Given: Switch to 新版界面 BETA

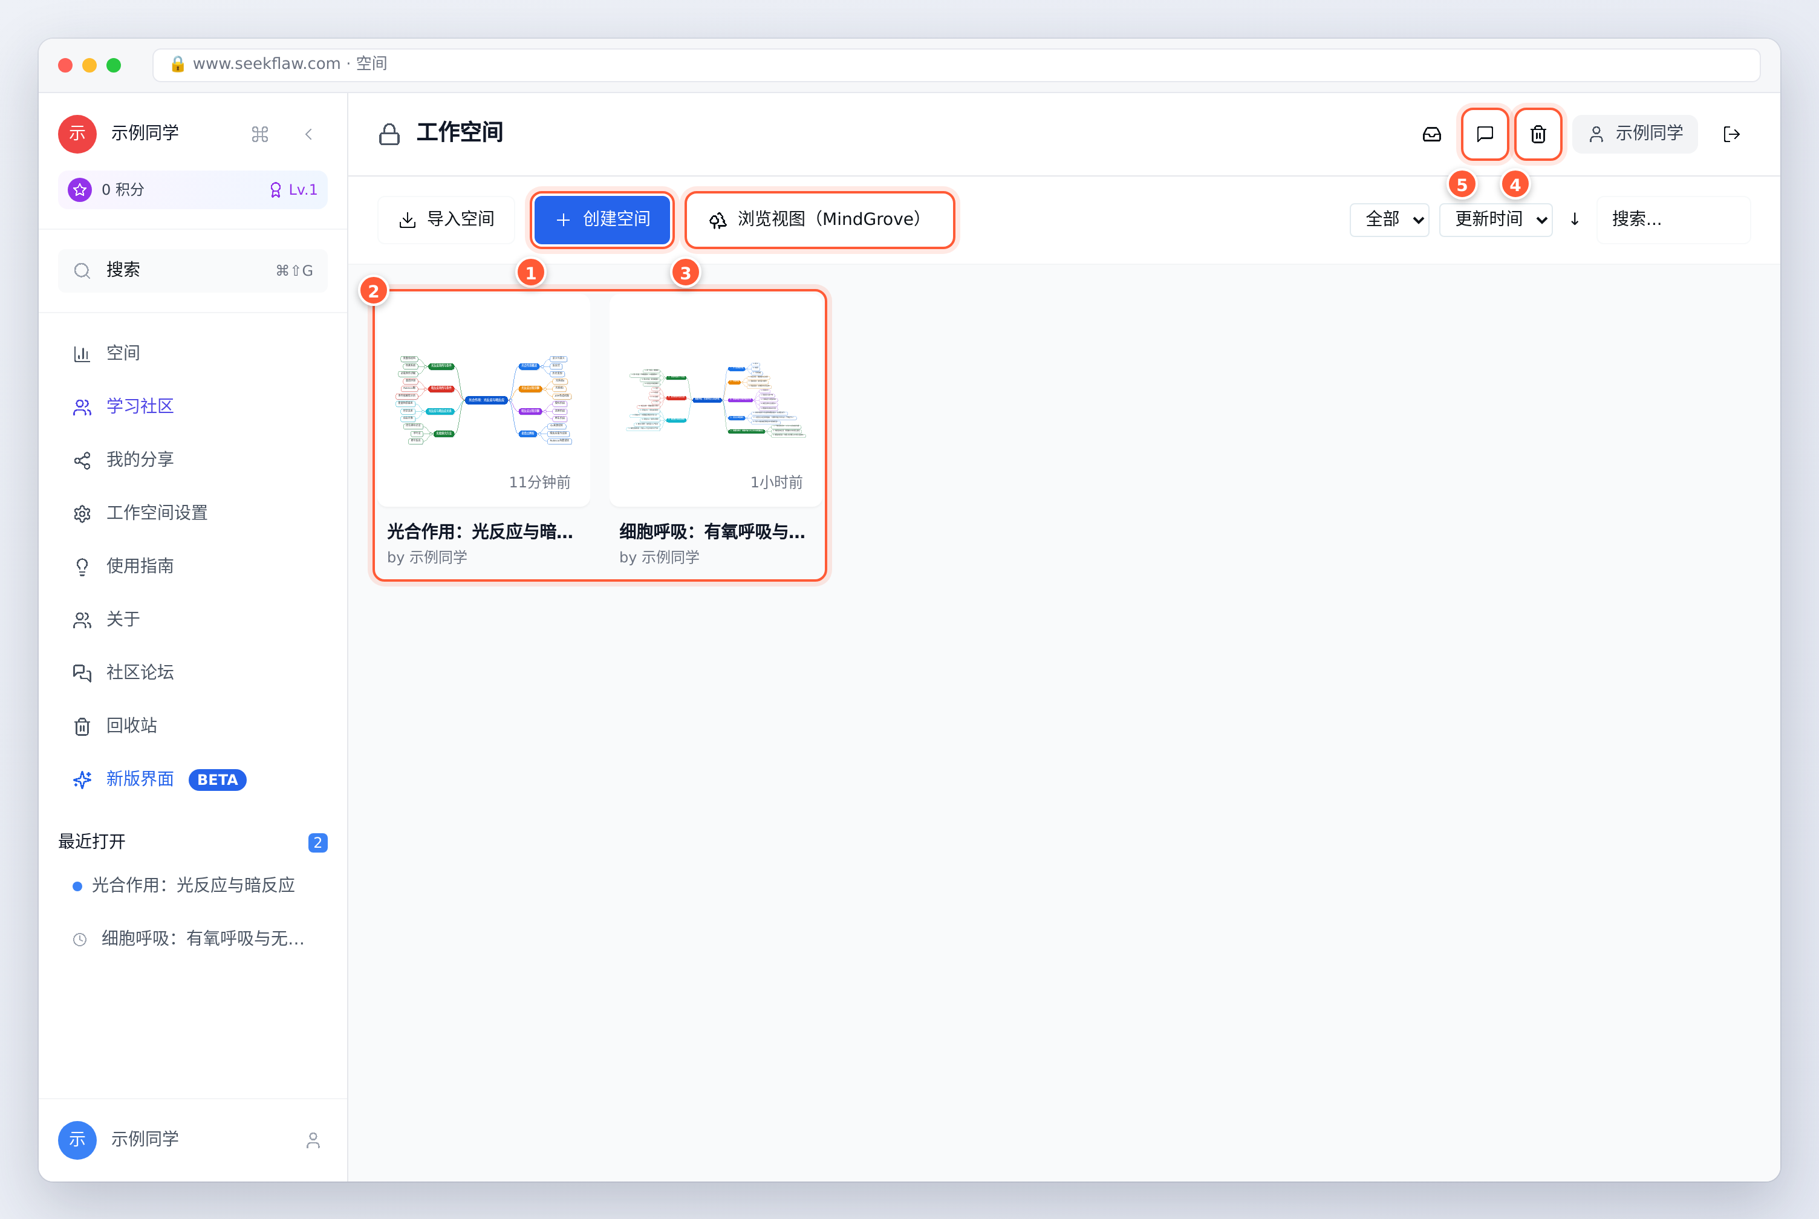Looking at the screenshot, I should (x=193, y=779).
